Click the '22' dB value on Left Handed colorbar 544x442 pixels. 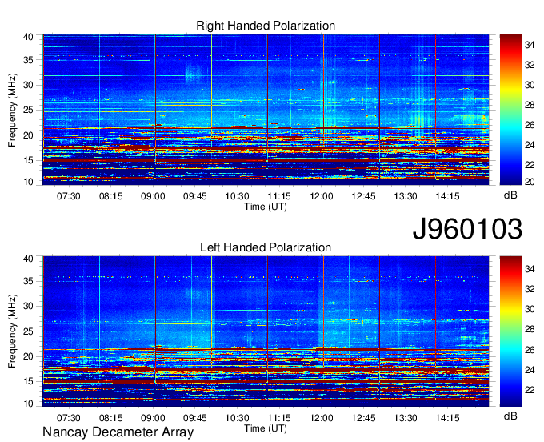pyautogui.click(x=530, y=390)
